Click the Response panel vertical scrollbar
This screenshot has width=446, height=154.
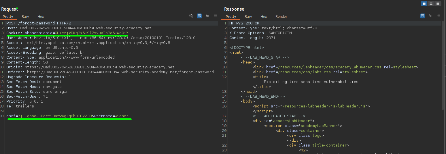(x=443, y=66)
